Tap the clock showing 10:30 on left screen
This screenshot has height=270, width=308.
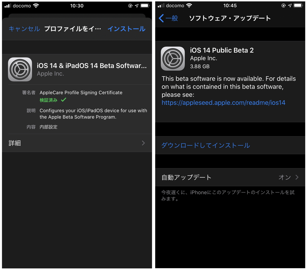coord(76,5)
